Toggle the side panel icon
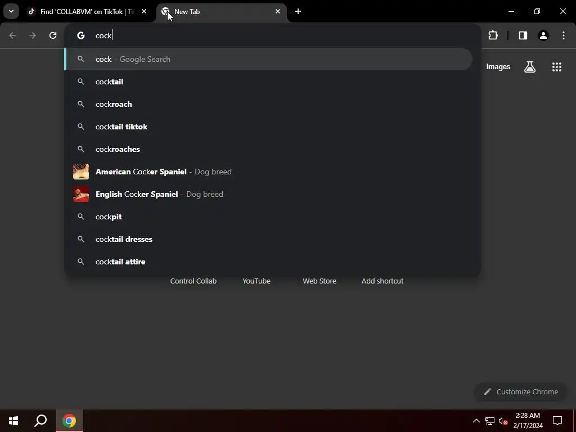Screen dimensions: 576x432 coord(523,35)
